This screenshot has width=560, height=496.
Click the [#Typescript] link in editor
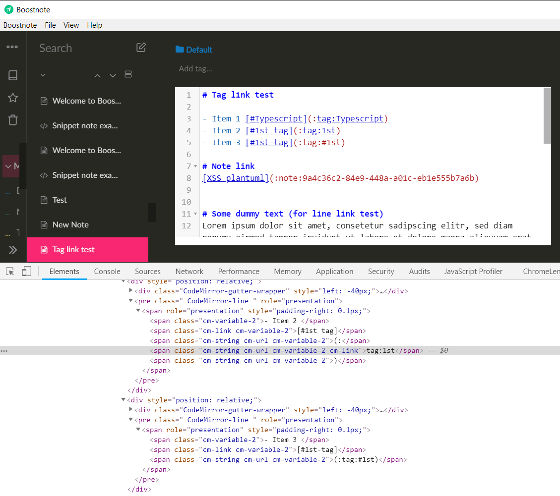pos(276,118)
